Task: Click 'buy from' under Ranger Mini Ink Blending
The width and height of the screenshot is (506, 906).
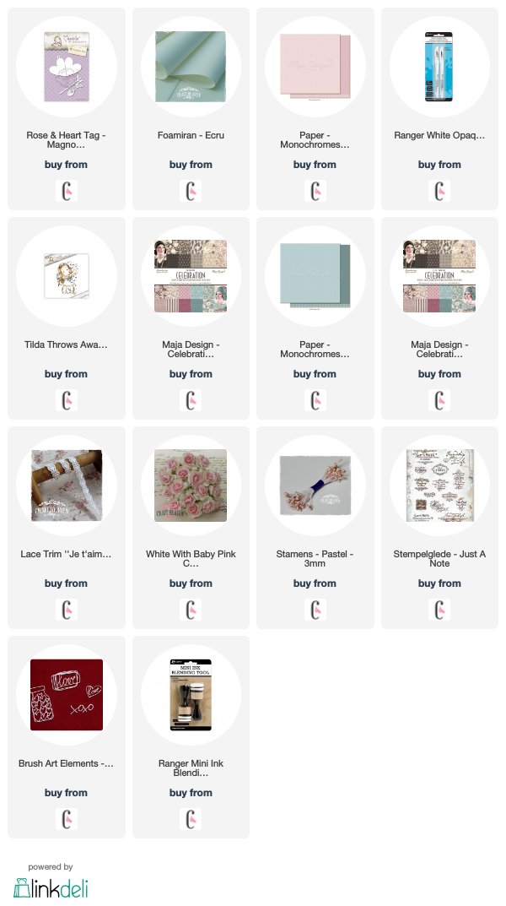Action: 191,794
